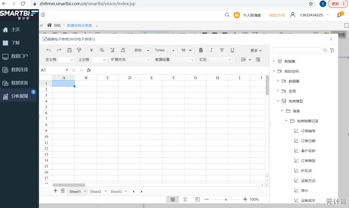Switch to the Sheet2 tab
This screenshot has height=208, width=349.
point(96,191)
